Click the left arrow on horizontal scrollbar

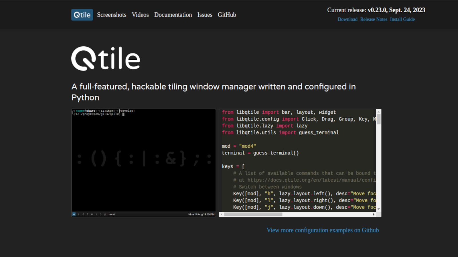[x=221, y=214]
